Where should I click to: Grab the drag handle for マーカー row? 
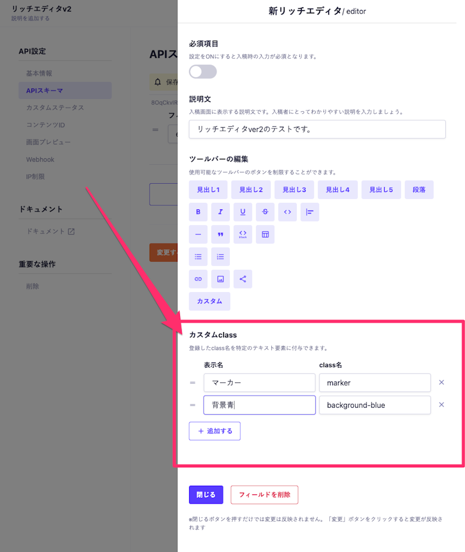point(193,383)
